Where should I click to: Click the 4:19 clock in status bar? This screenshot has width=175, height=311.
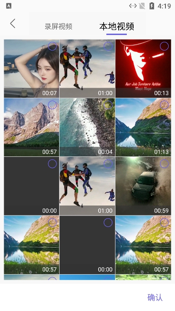click(x=164, y=6)
